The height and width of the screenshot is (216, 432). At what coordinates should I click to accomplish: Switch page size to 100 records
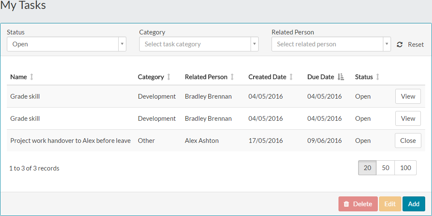[406, 168]
